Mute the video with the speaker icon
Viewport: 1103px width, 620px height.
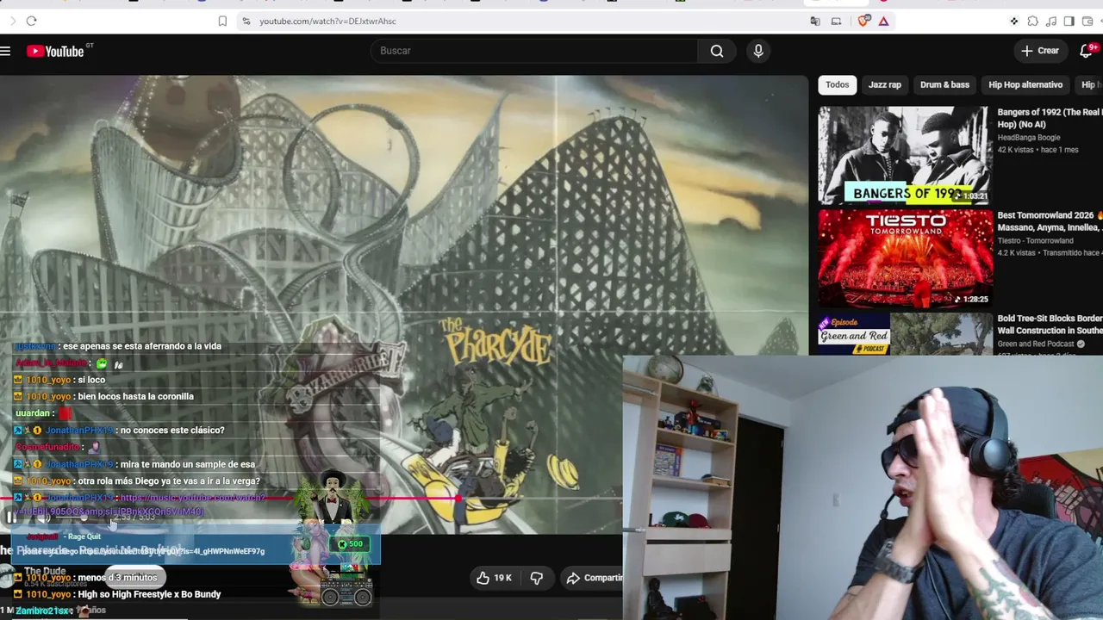43,517
